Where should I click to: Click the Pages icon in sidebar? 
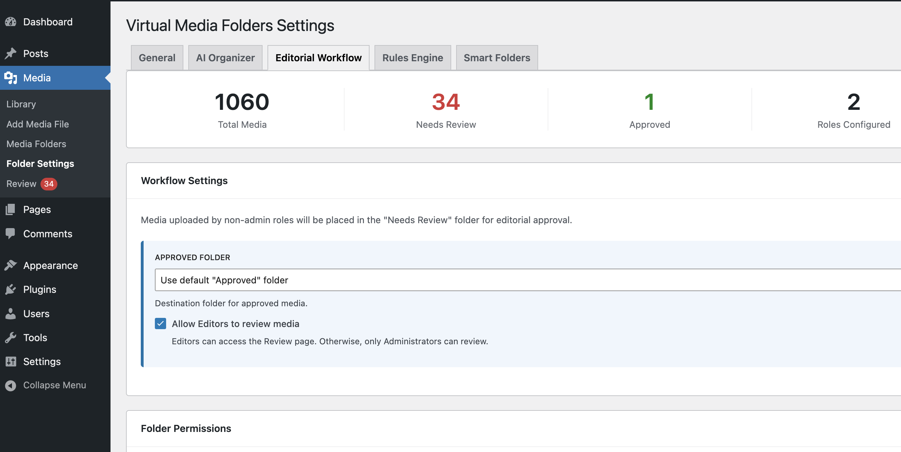tap(11, 209)
